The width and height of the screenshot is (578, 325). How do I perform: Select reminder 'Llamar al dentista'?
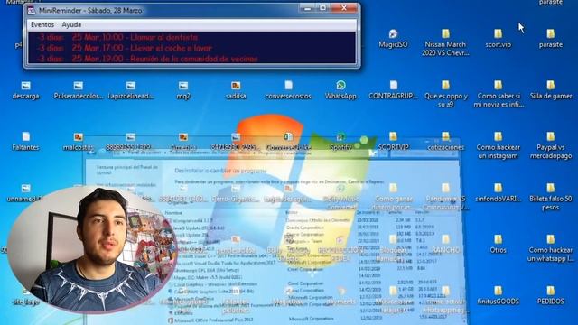[117, 37]
